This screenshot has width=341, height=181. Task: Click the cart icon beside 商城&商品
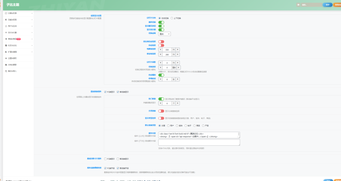click(x=6, y=39)
